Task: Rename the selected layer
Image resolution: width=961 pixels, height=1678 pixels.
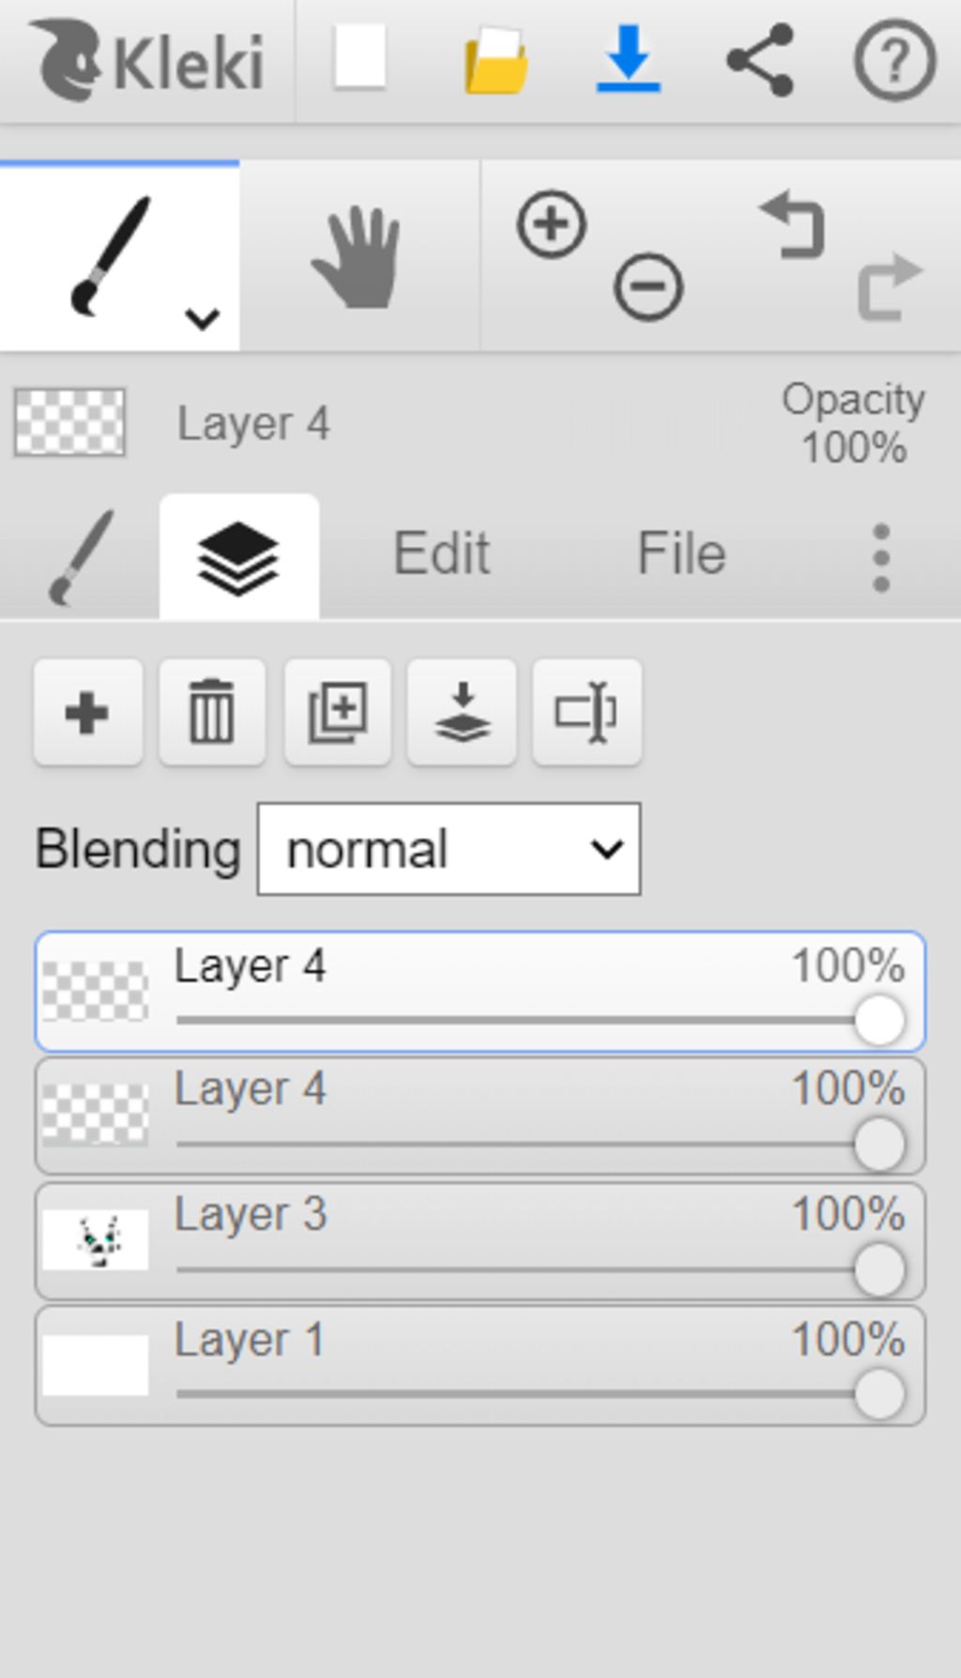Action: point(587,713)
